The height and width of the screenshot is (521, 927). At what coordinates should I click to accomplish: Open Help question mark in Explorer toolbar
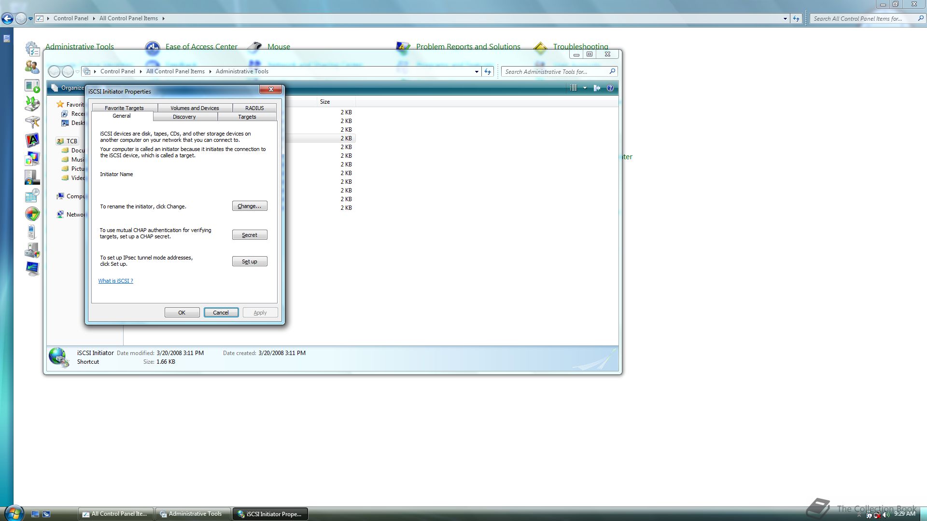[610, 88]
